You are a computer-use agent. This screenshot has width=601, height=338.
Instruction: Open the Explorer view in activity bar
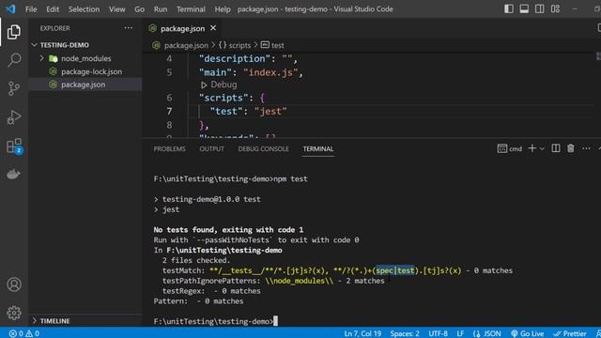[x=14, y=32]
